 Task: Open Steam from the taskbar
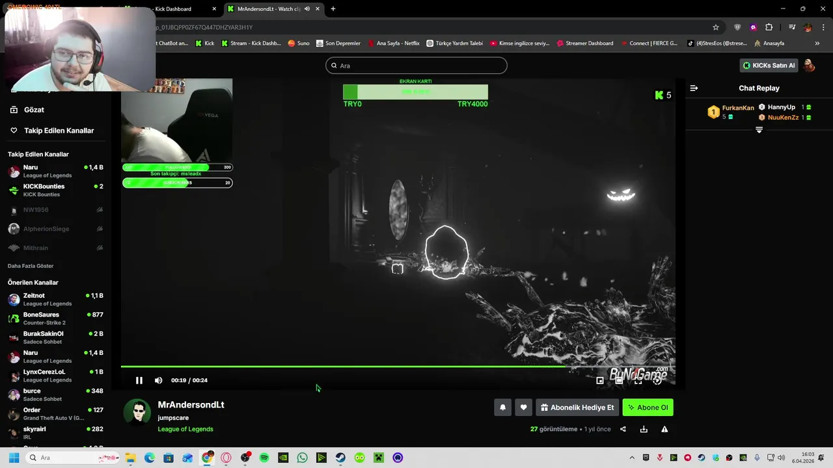[340, 458]
